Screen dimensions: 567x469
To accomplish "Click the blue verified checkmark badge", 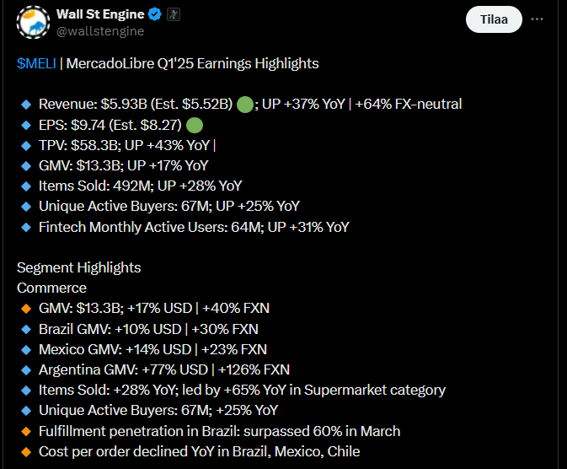I will (x=155, y=14).
